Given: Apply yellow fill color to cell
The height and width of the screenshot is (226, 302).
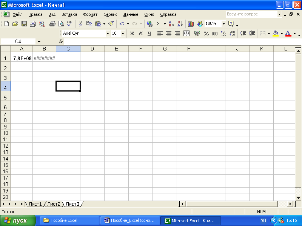Looking at the screenshot, I should (x=276, y=34).
